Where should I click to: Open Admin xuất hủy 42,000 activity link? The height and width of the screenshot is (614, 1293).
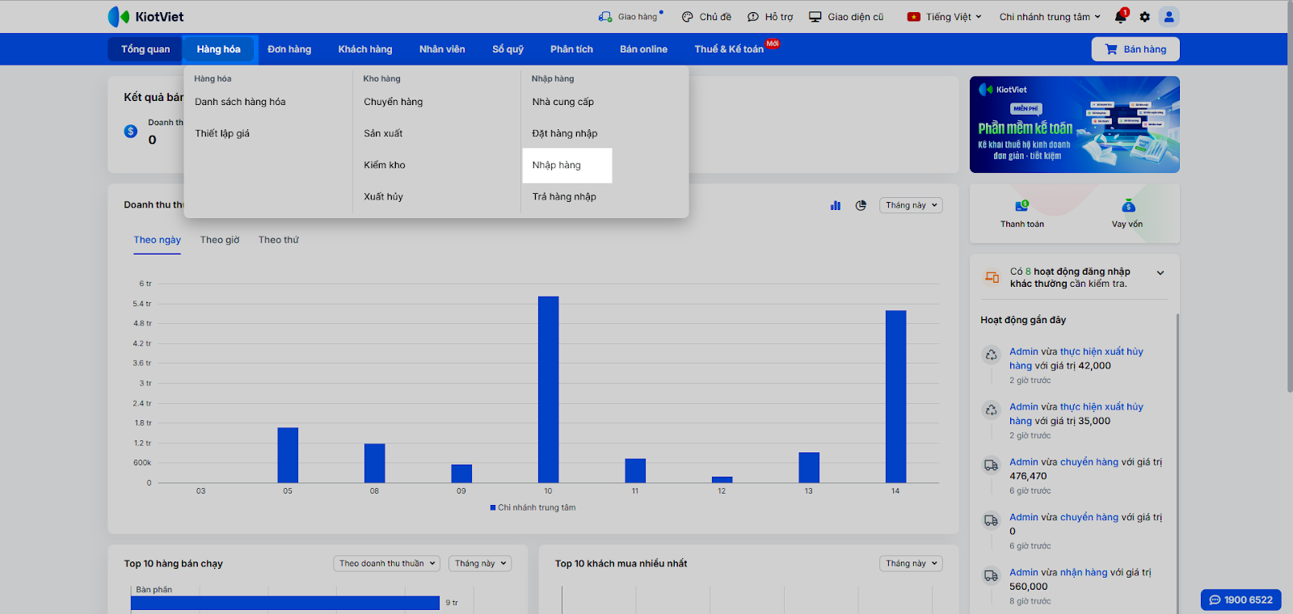1076,359
